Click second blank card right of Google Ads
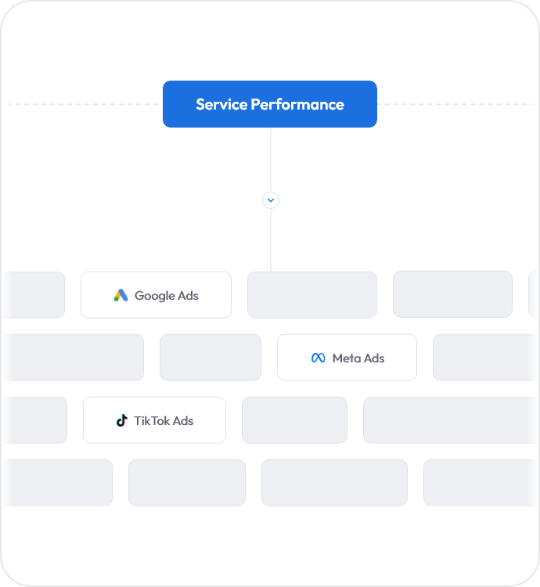 point(452,294)
